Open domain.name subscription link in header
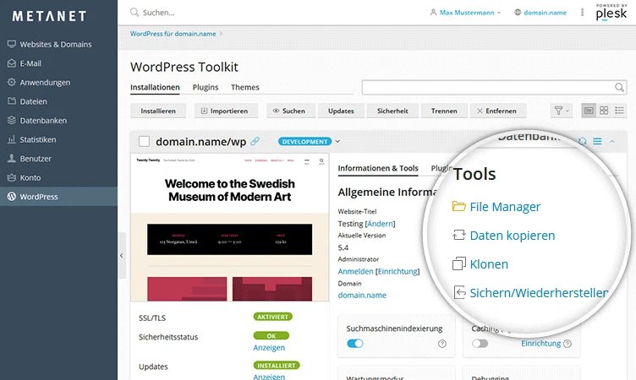 pyautogui.click(x=540, y=13)
